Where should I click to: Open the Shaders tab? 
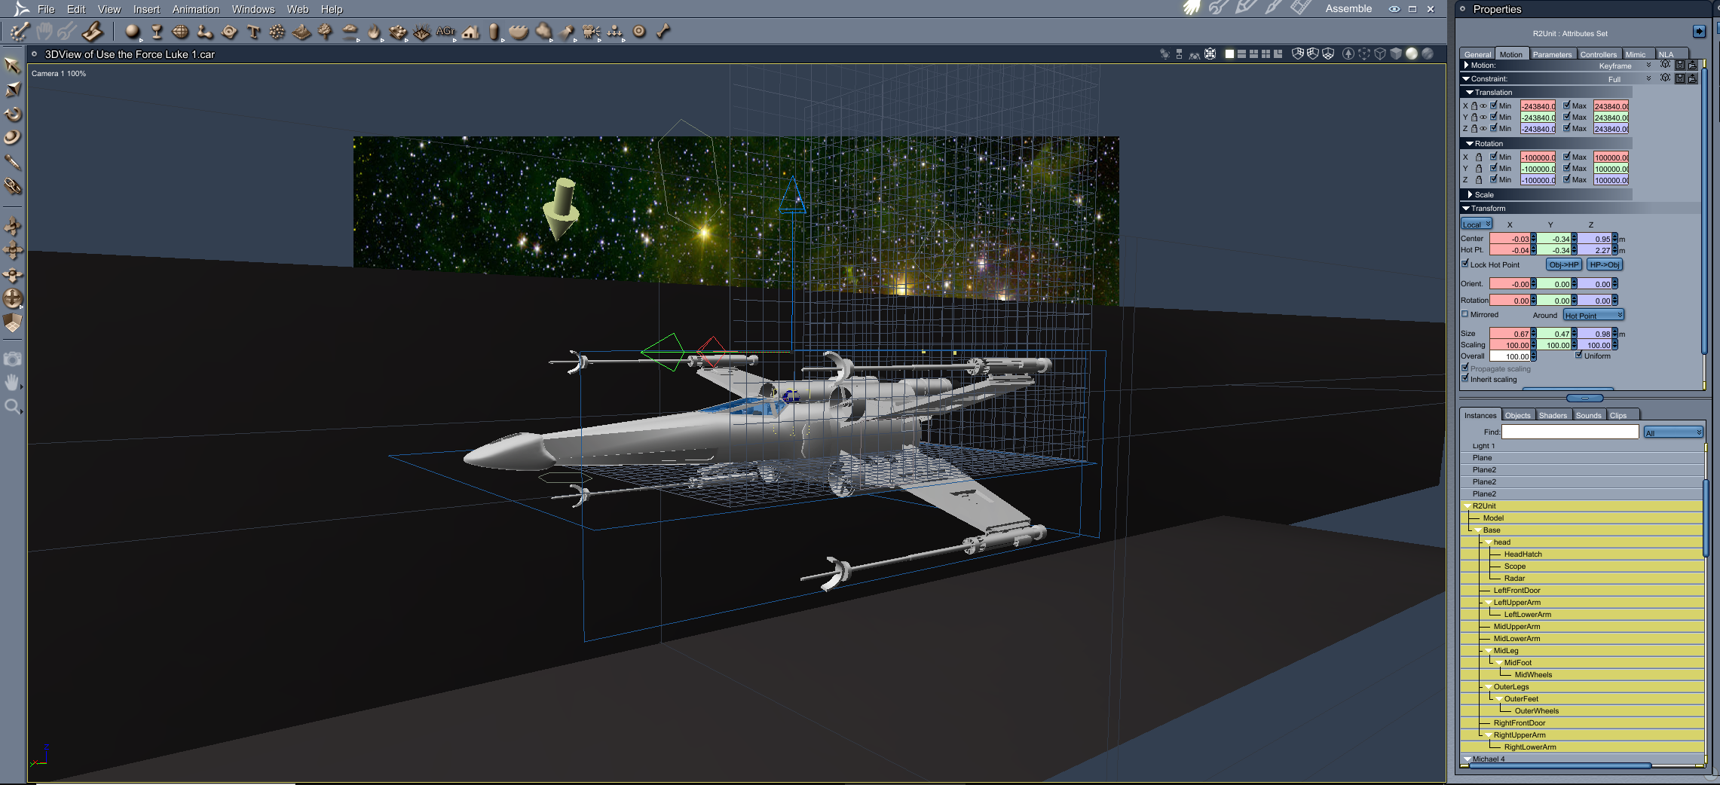1553,415
